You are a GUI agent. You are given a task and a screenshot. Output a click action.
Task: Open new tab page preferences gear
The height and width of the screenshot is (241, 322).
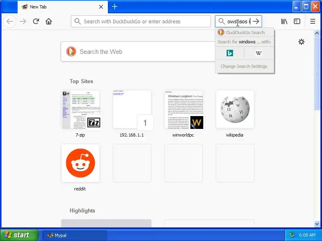click(x=301, y=42)
